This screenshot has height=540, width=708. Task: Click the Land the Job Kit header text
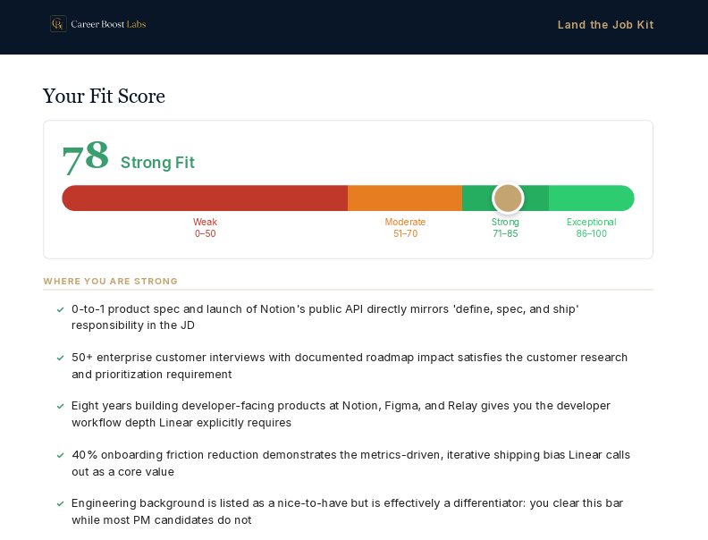pyautogui.click(x=605, y=25)
